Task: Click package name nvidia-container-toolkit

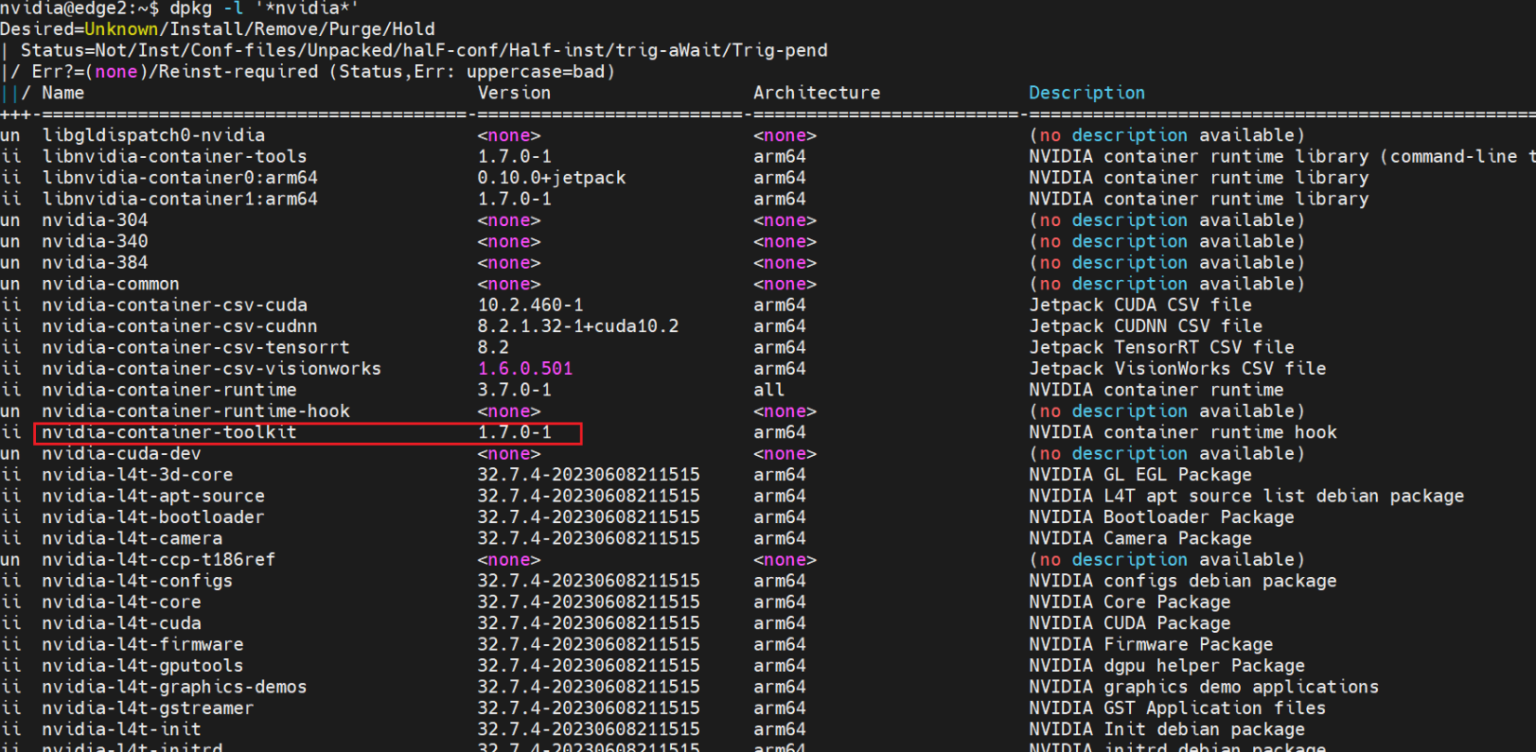Action: (x=169, y=432)
